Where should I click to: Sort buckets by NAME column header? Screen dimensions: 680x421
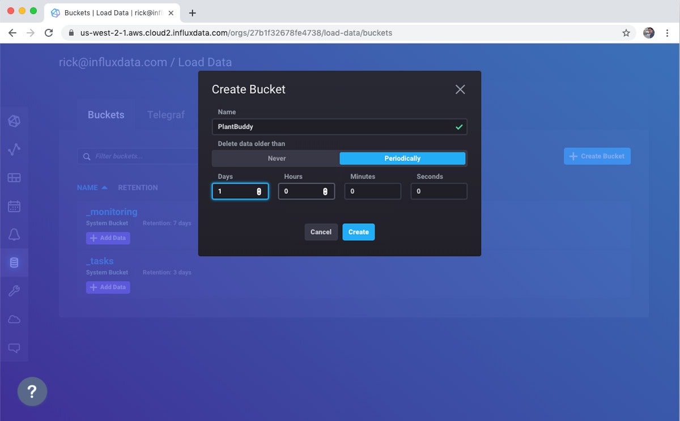(87, 188)
